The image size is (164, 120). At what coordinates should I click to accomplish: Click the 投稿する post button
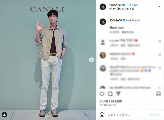[155, 115]
